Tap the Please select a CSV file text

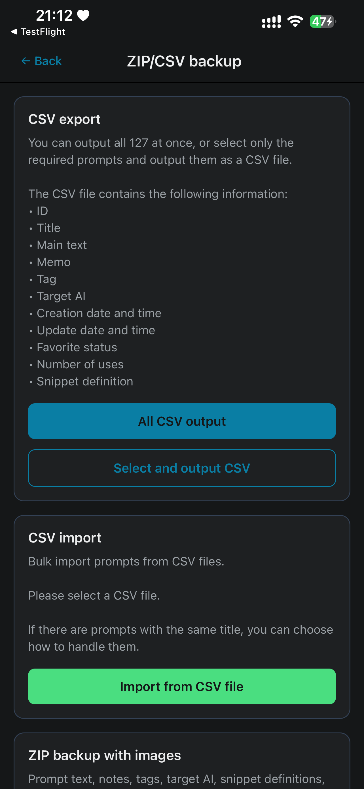pyautogui.click(x=94, y=595)
